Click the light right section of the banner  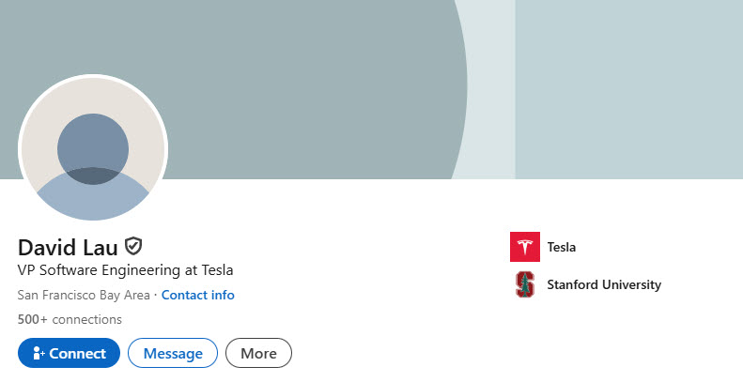(629, 89)
